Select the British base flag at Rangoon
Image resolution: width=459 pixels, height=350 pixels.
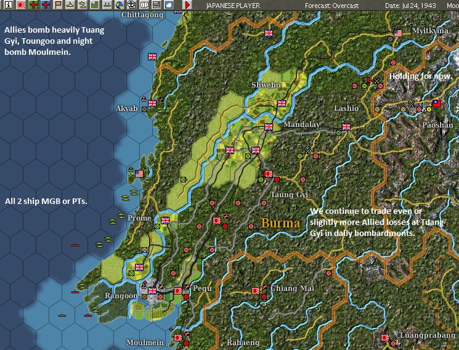pyautogui.click(x=152, y=291)
